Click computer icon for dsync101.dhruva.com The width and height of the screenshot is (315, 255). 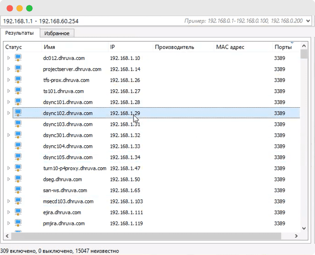[18, 102]
